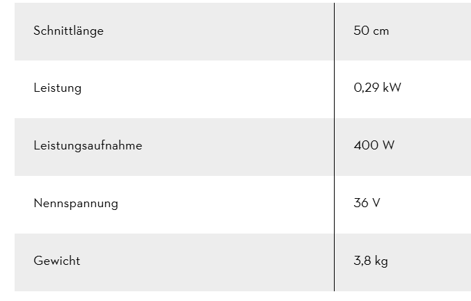Select the 3,8 kg weight value
The width and height of the screenshot is (471, 301).
point(371,261)
